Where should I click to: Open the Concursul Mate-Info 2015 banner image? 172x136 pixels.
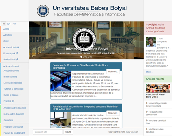pyautogui.click(x=158, y=88)
